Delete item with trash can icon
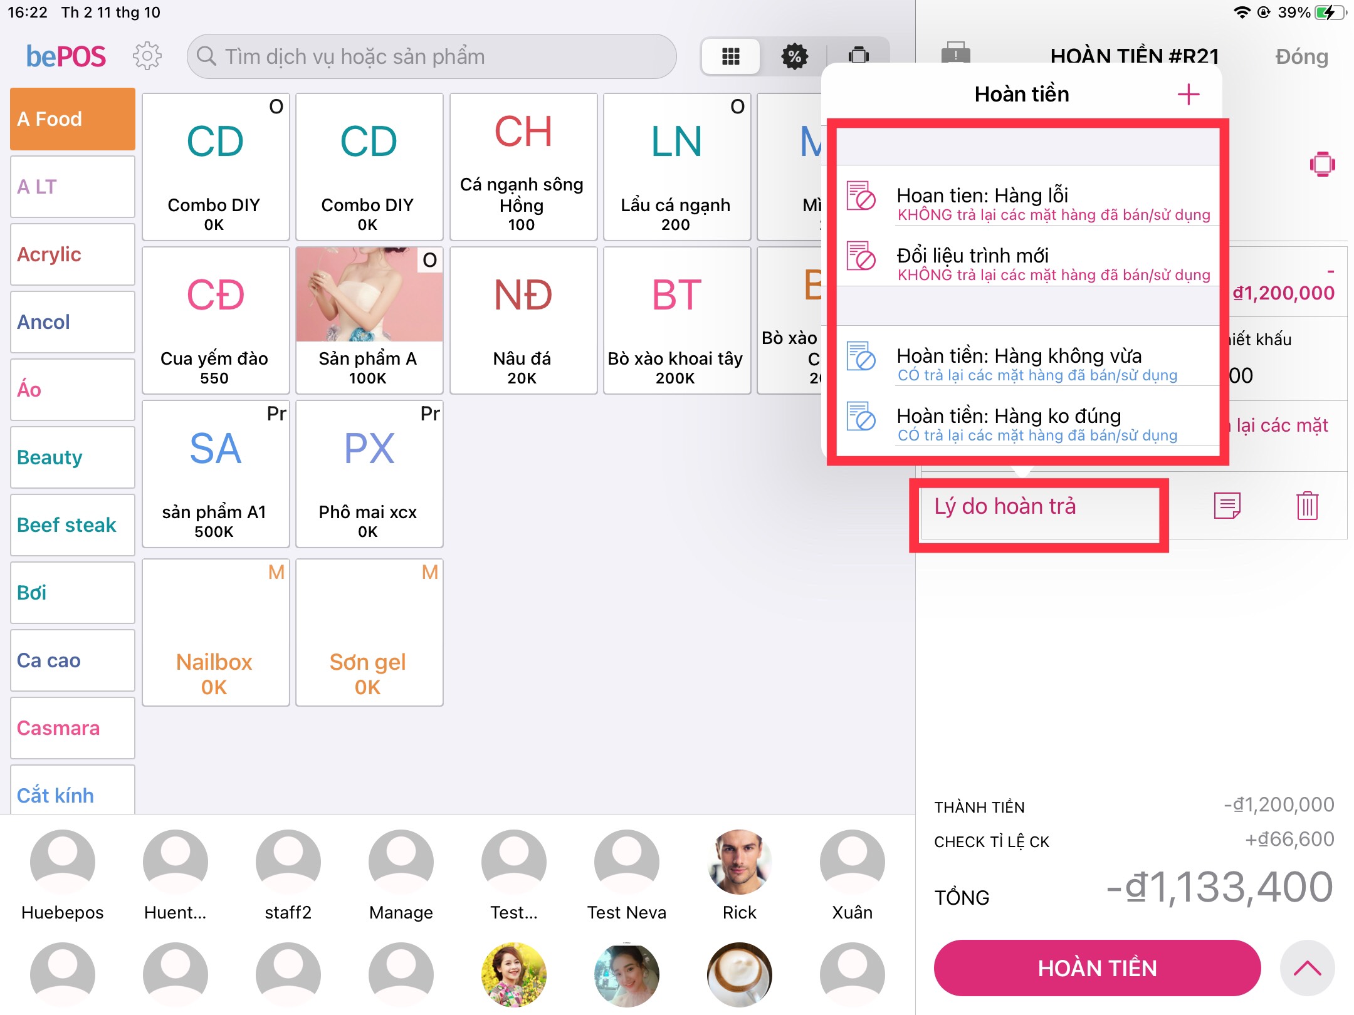The image size is (1354, 1015). pos(1307,506)
